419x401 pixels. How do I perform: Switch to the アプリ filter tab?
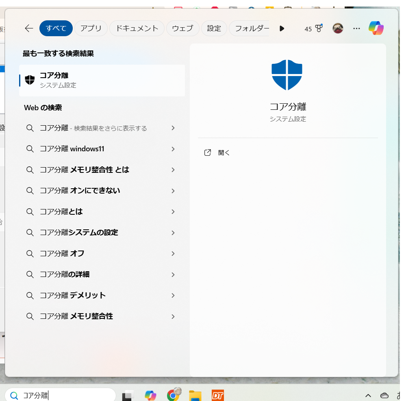[91, 28]
